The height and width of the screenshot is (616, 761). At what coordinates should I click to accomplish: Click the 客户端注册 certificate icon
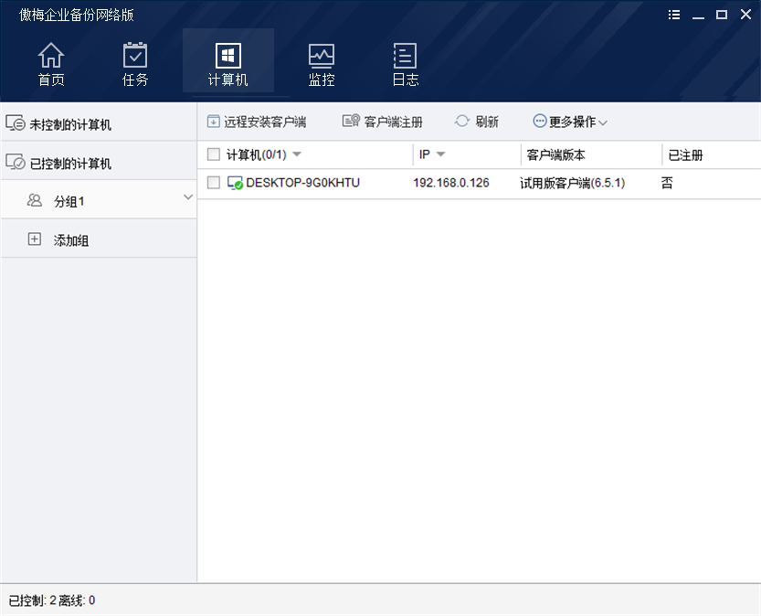click(x=351, y=121)
